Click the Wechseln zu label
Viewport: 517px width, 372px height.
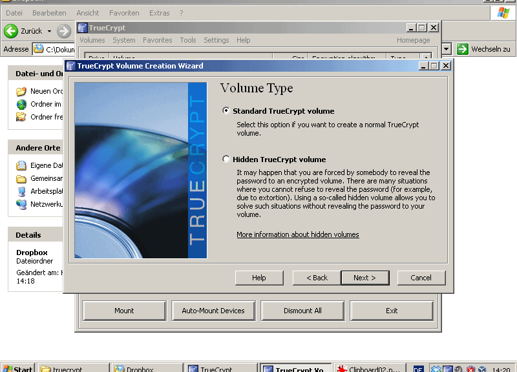click(491, 49)
